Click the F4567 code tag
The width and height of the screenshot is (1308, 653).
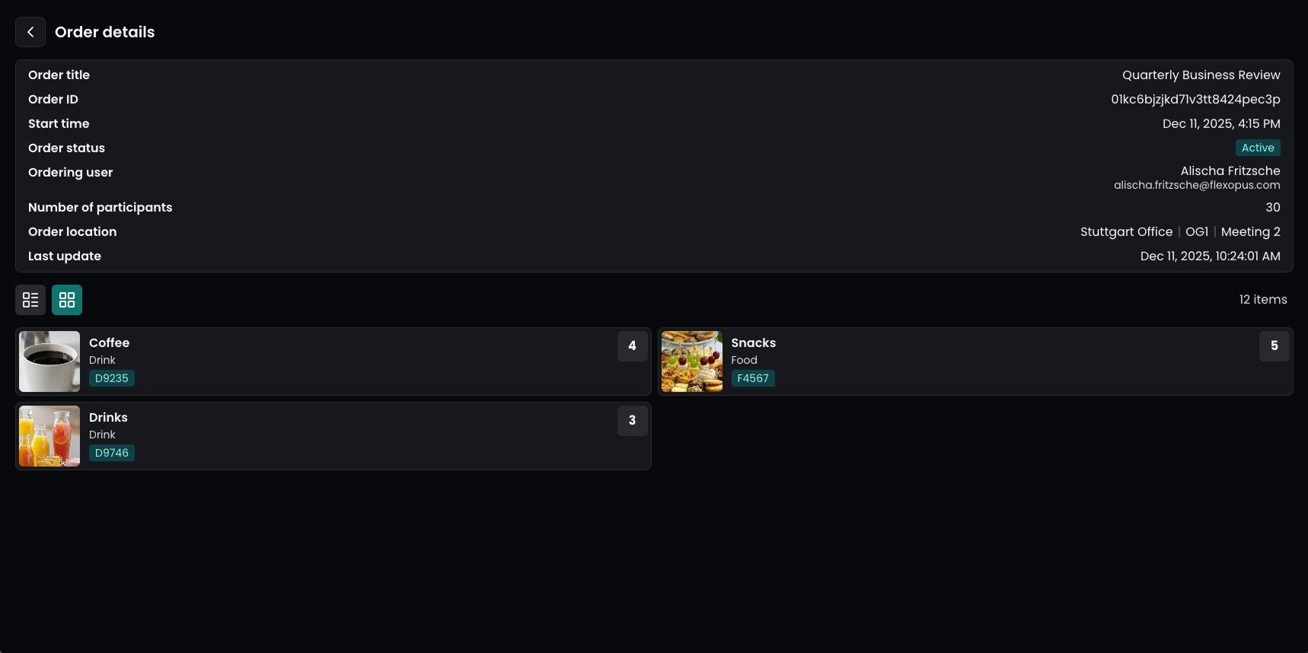pyautogui.click(x=753, y=378)
